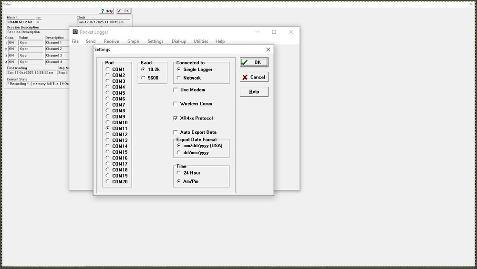Click the Pocket Logger app icon

point(75,32)
